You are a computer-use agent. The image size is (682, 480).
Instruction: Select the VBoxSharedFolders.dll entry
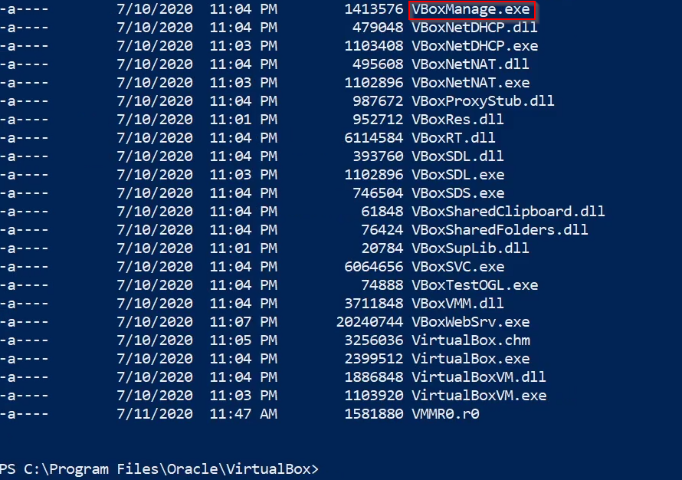click(500, 230)
